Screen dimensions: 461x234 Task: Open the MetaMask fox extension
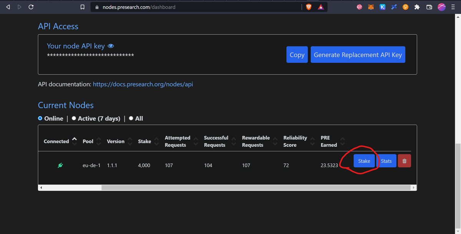click(371, 7)
